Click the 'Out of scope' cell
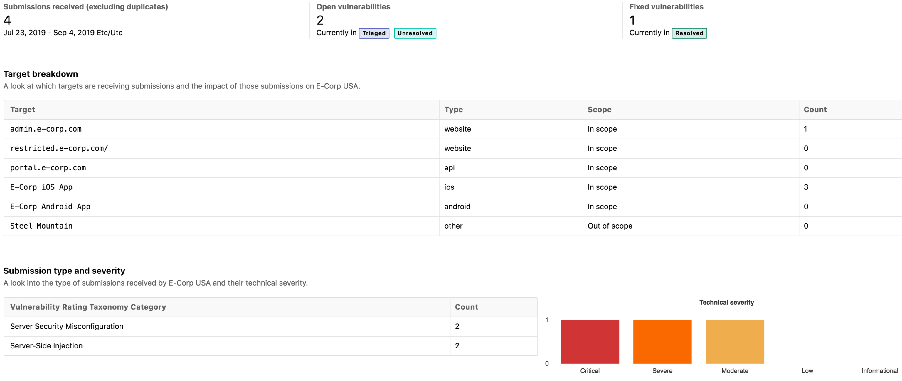The image size is (902, 381). [691, 226]
